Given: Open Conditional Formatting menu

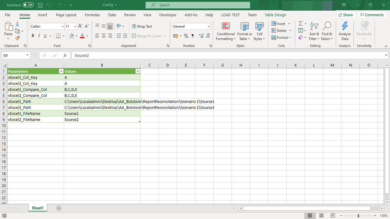Looking at the screenshot, I should [x=226, y=31].
